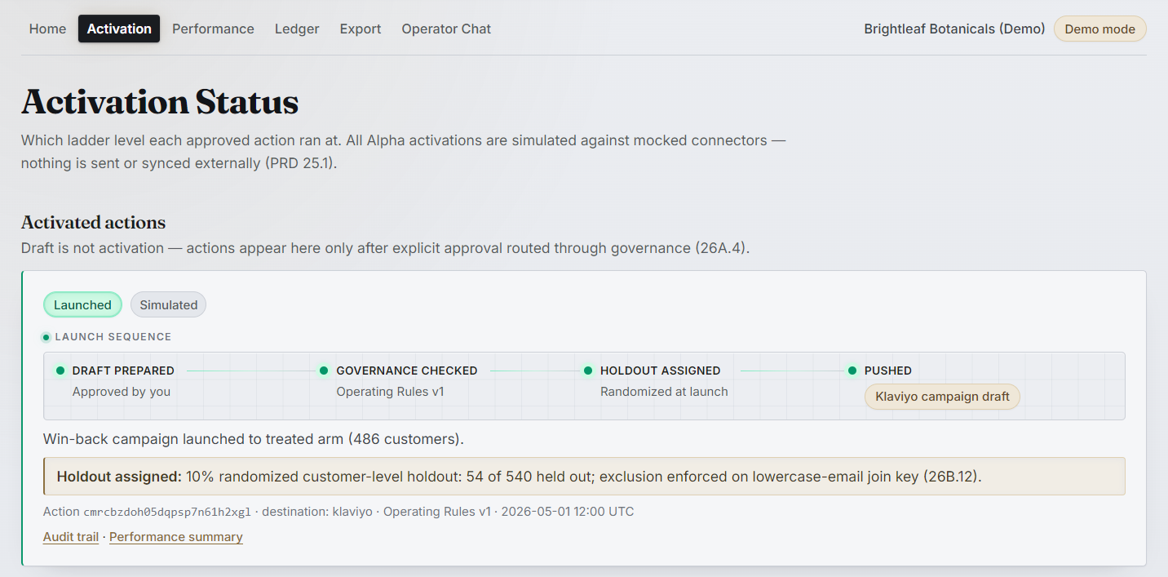
Task: Click the Pushed step dot
Action: [x=852, y=371]
